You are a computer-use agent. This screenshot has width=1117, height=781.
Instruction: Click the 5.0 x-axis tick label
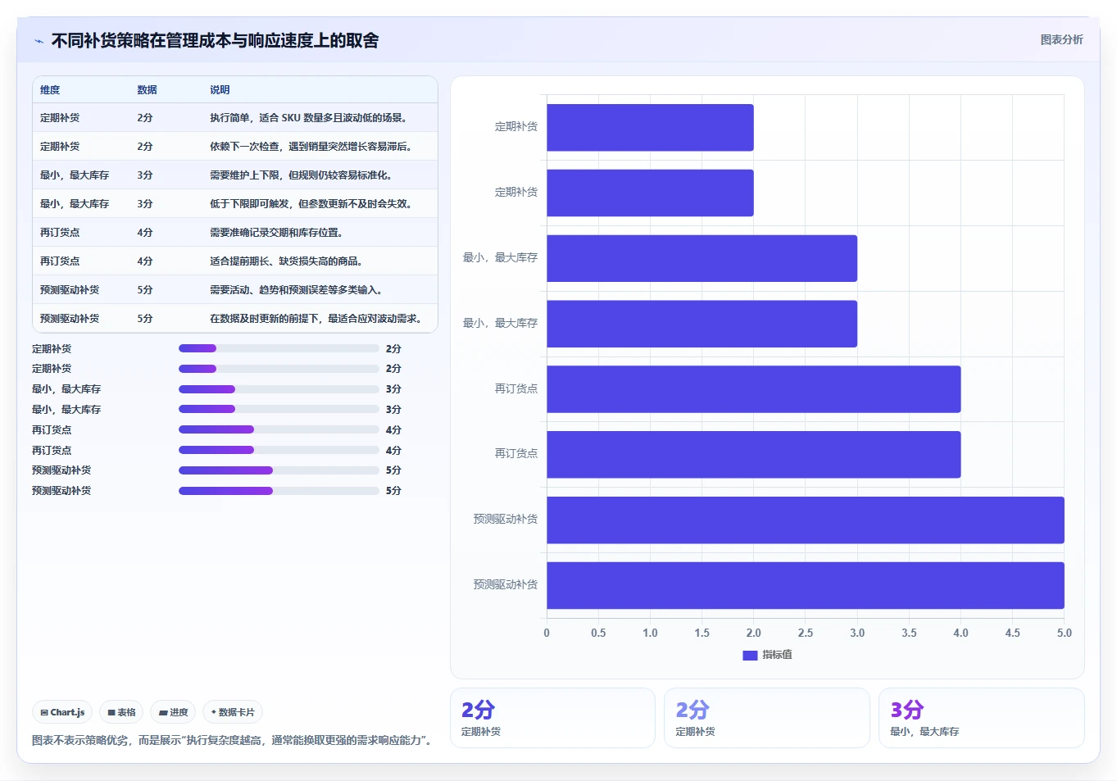pos(1064,633)
